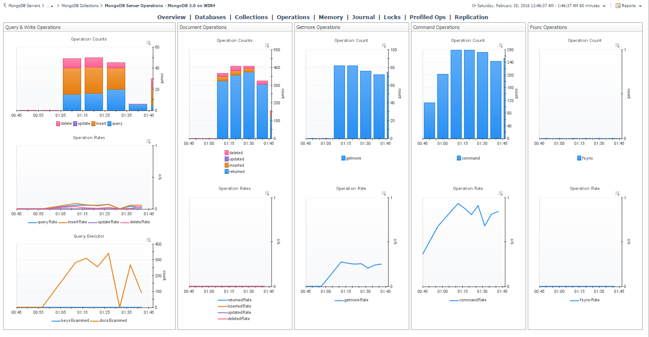Image resolution: width=649 pixels, height=337 pixels.
Task: Open options icon on Fsync Operation Count chart
Action: pyautogui.click(x=617, y=45)
